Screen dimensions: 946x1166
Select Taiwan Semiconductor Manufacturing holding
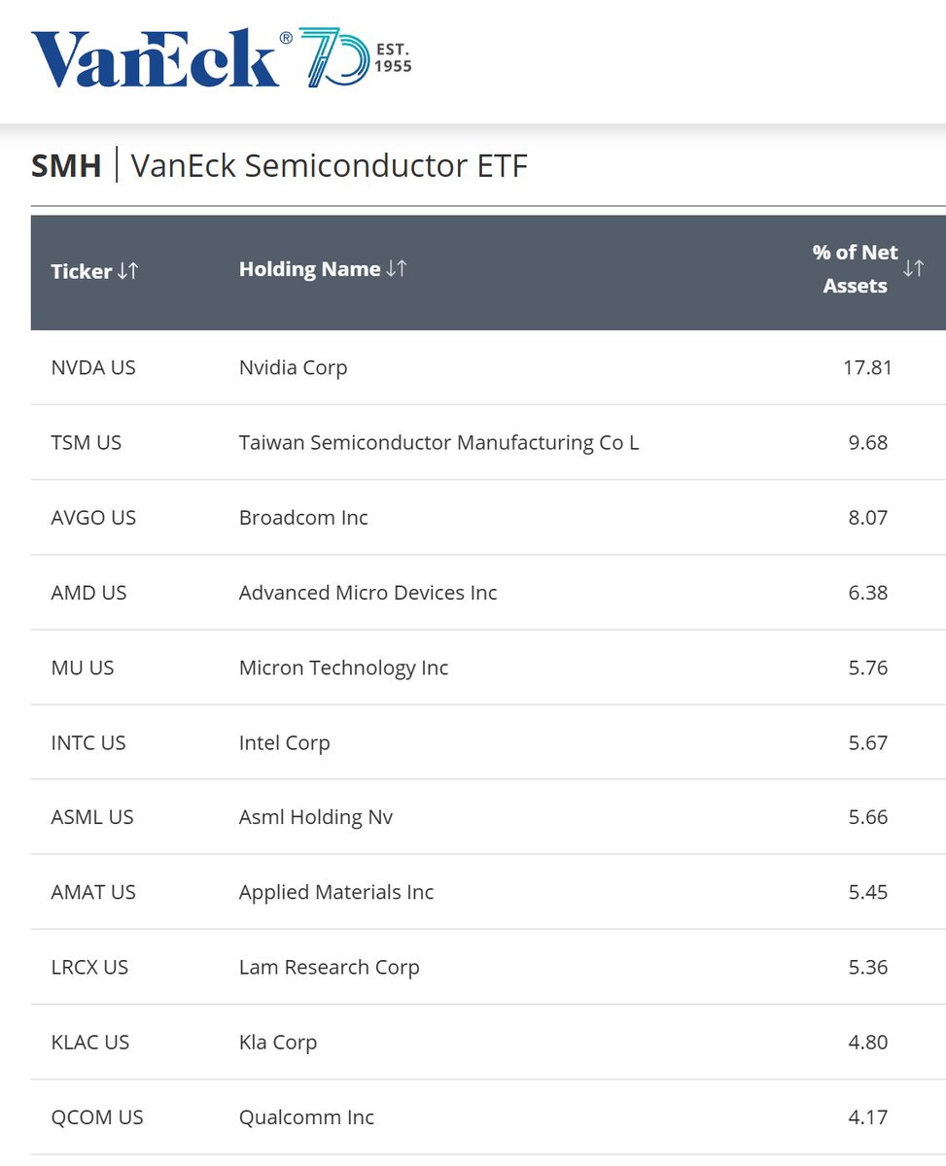(x=438, y=442)
